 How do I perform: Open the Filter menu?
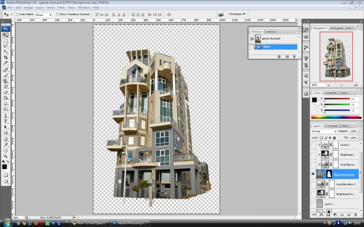click(61, 7)
